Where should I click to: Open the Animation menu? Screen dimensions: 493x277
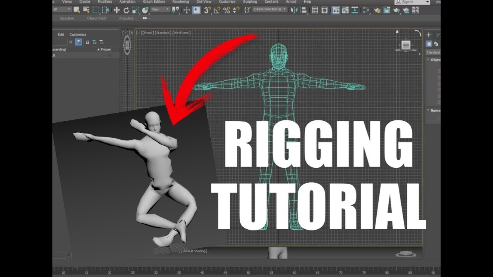127,2
